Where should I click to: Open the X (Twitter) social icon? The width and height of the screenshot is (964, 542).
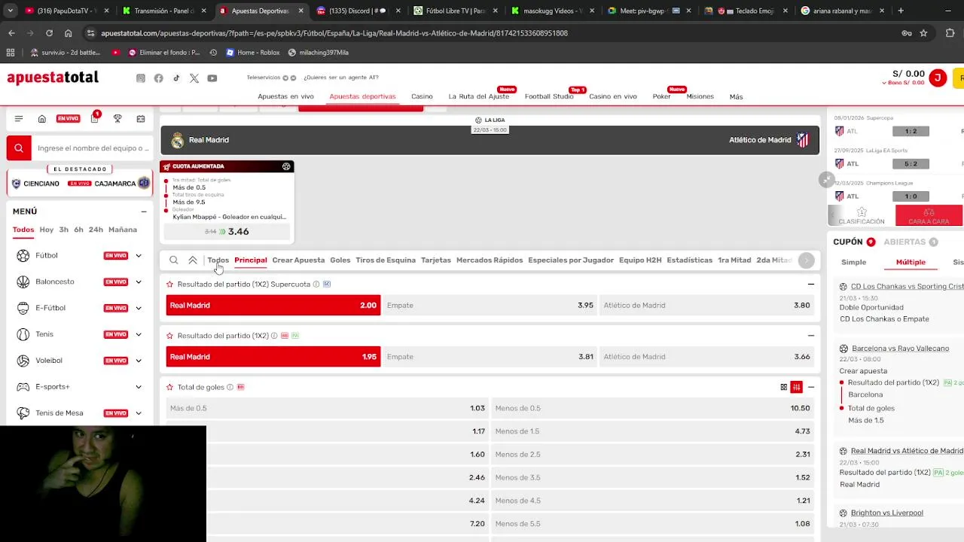tap(194, 78)
